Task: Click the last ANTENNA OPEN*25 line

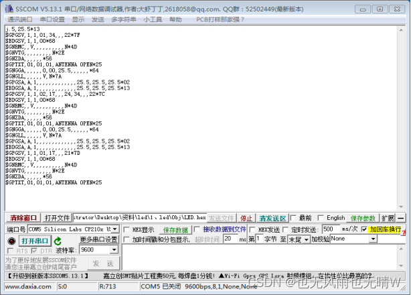Action: click(x=54, y=182)
